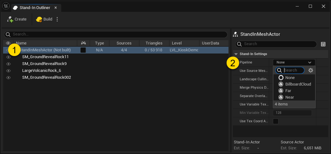The height and width of the screenshot is (154, 331).
Task: Toggle visibility of SM_GroundRevealRock9
Action: tap(8, 64)
